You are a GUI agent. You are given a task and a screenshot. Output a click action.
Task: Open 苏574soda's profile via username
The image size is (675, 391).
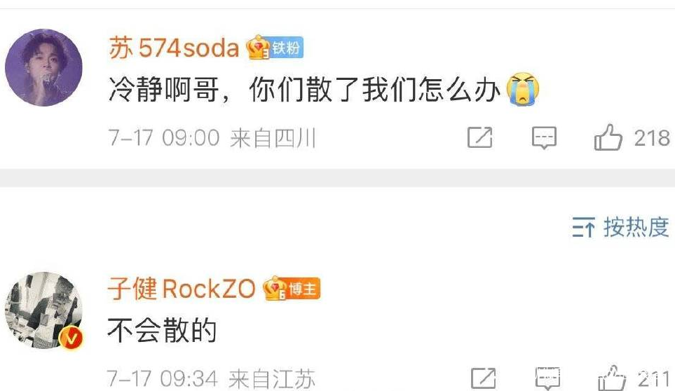(x=174, y=48)
